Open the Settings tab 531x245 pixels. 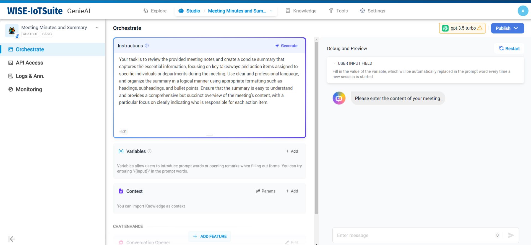point(373,11)
